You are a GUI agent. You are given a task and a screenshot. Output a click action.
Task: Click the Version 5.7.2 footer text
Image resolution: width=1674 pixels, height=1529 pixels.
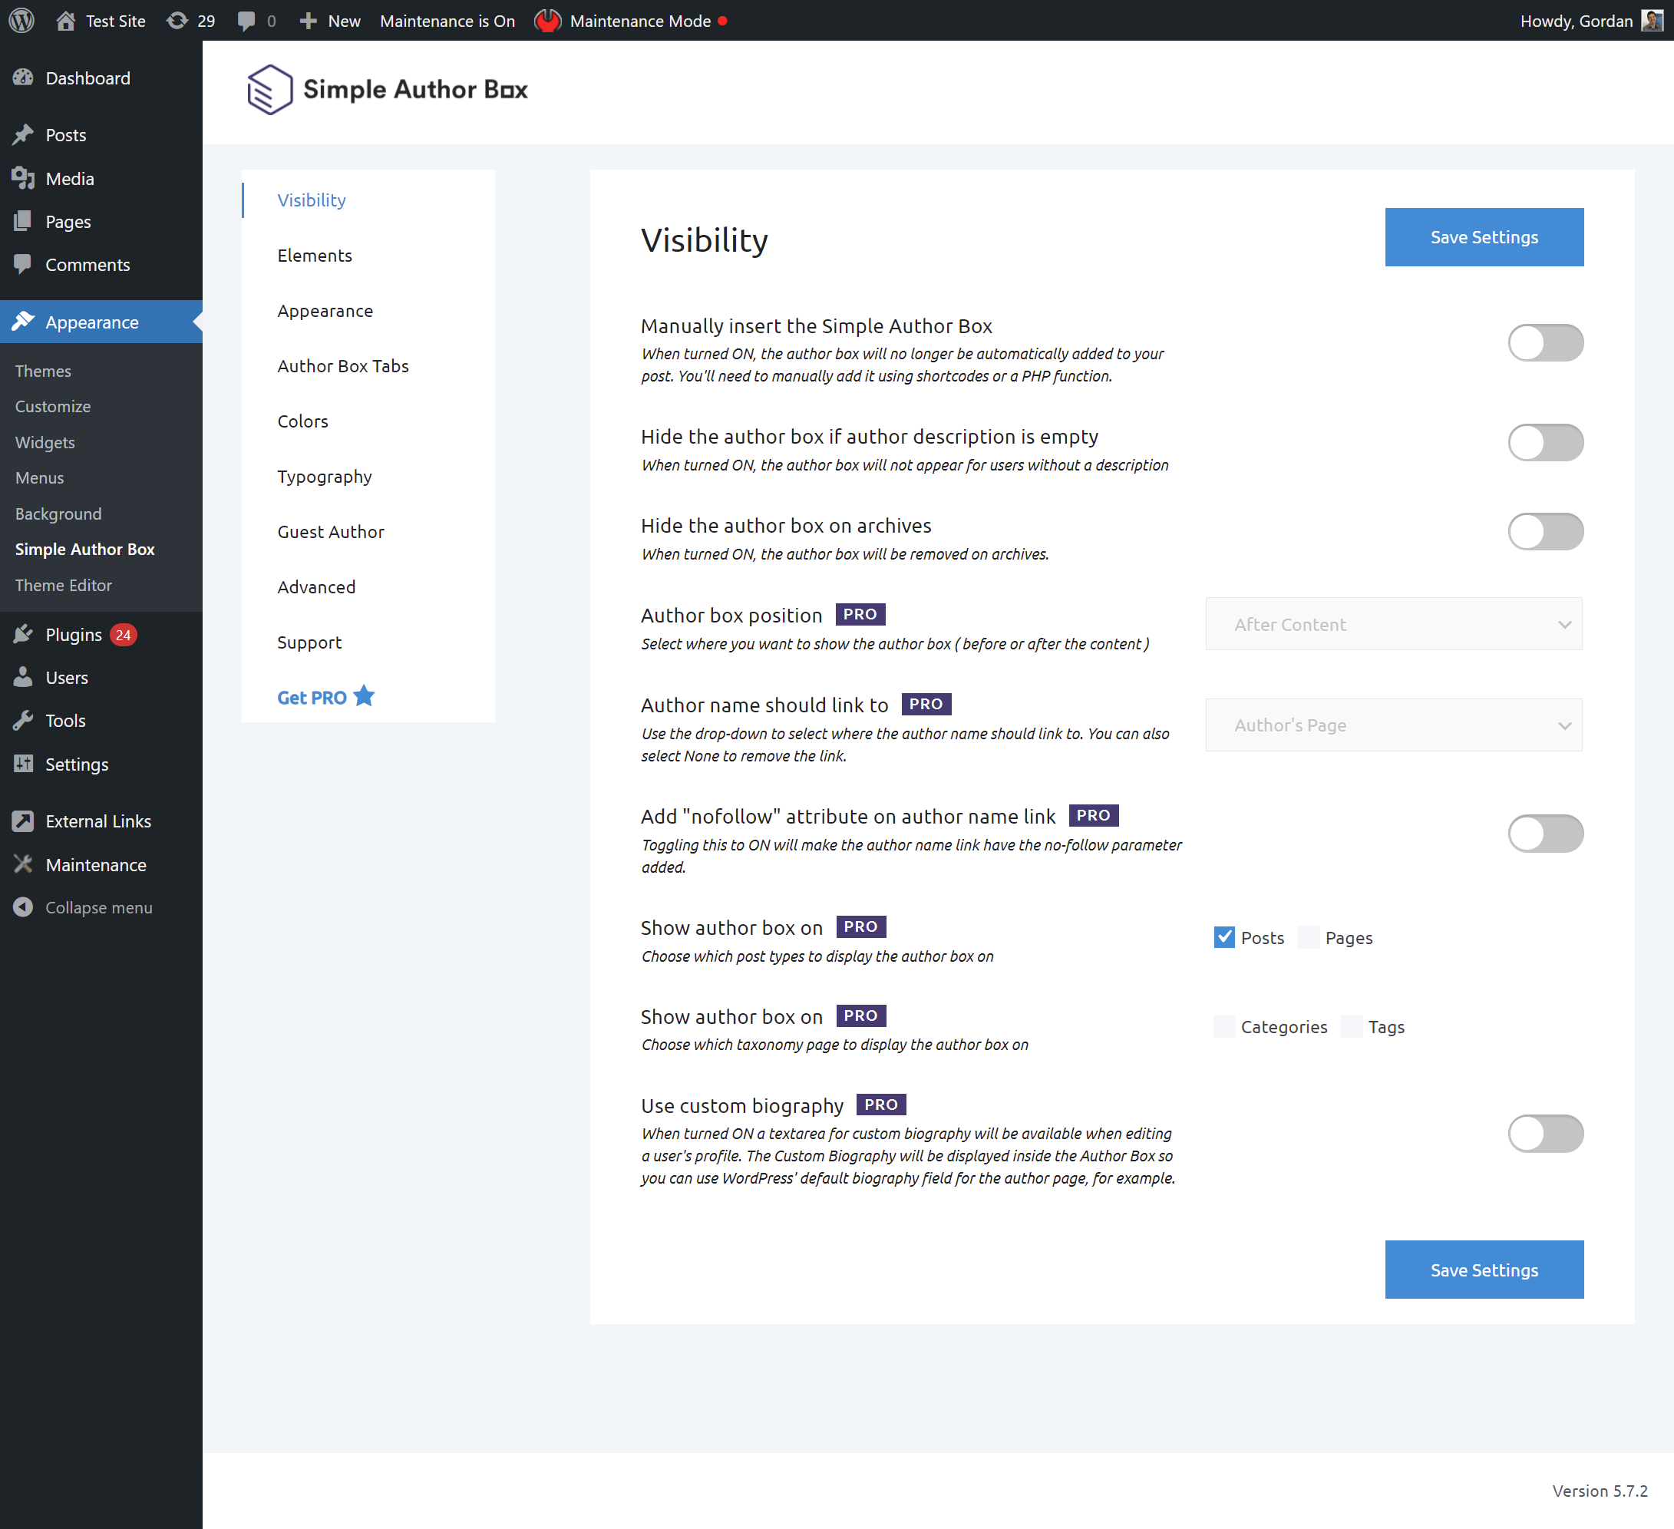pyautogui.click(x=1600, y=1490)
